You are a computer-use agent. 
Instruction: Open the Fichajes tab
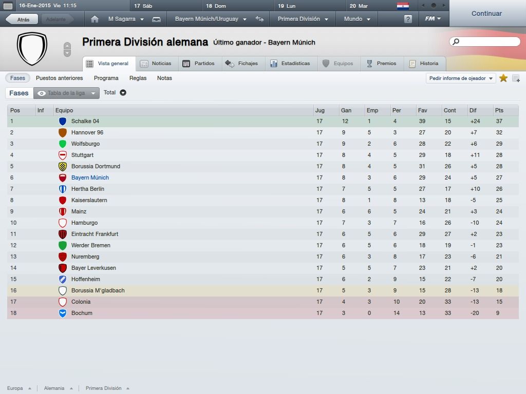242,63
